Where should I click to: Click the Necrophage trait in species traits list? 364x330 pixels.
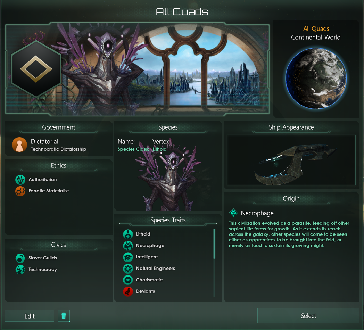144,246
